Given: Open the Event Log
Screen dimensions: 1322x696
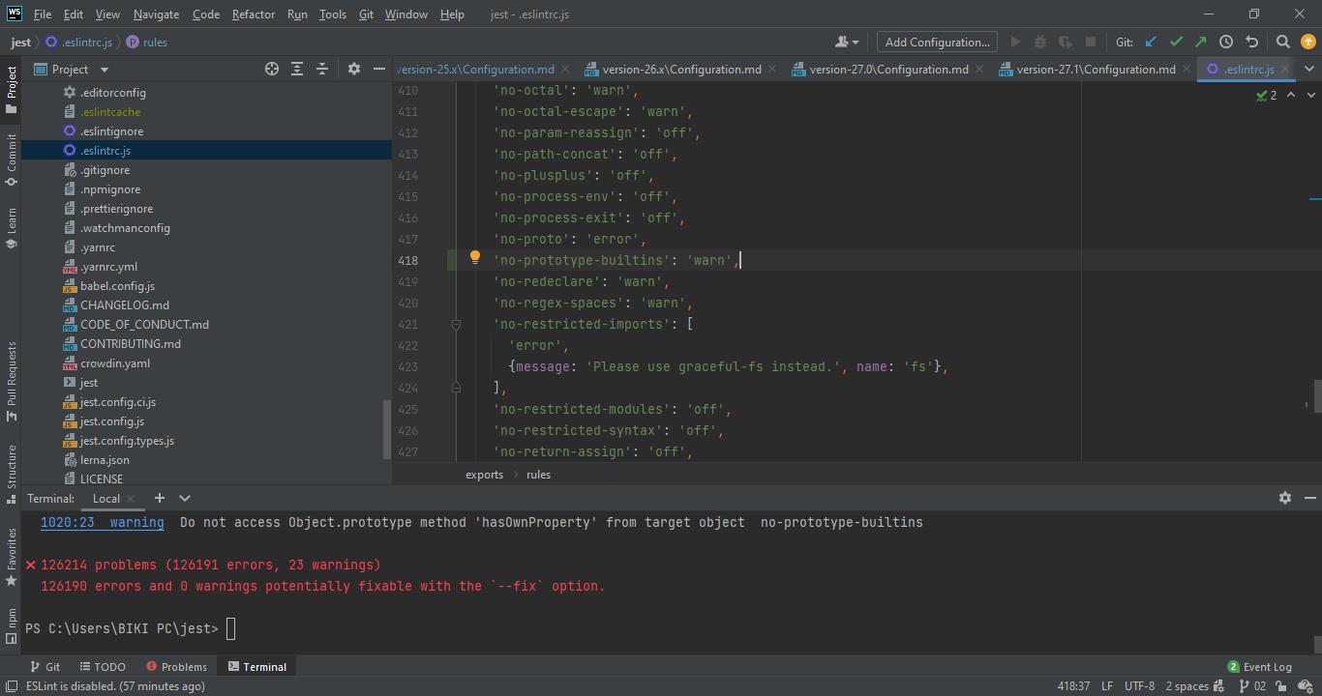Looking at the screenshot, I should click(1260, 666).
